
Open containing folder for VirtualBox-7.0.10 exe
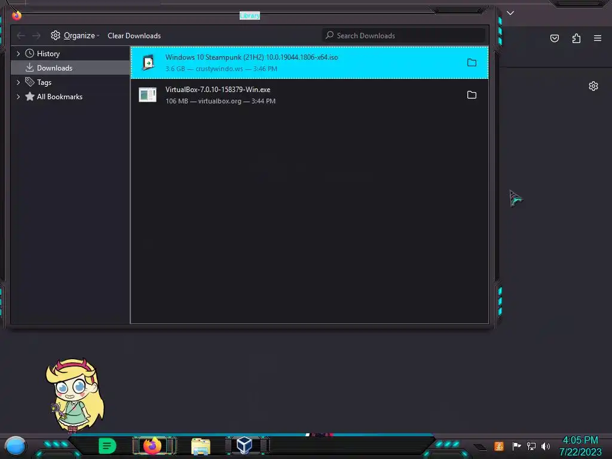tap(472, 95)
